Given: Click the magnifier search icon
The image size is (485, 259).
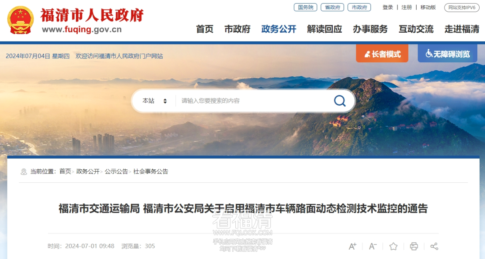Looking at the screenshot, I should point(339,101).
